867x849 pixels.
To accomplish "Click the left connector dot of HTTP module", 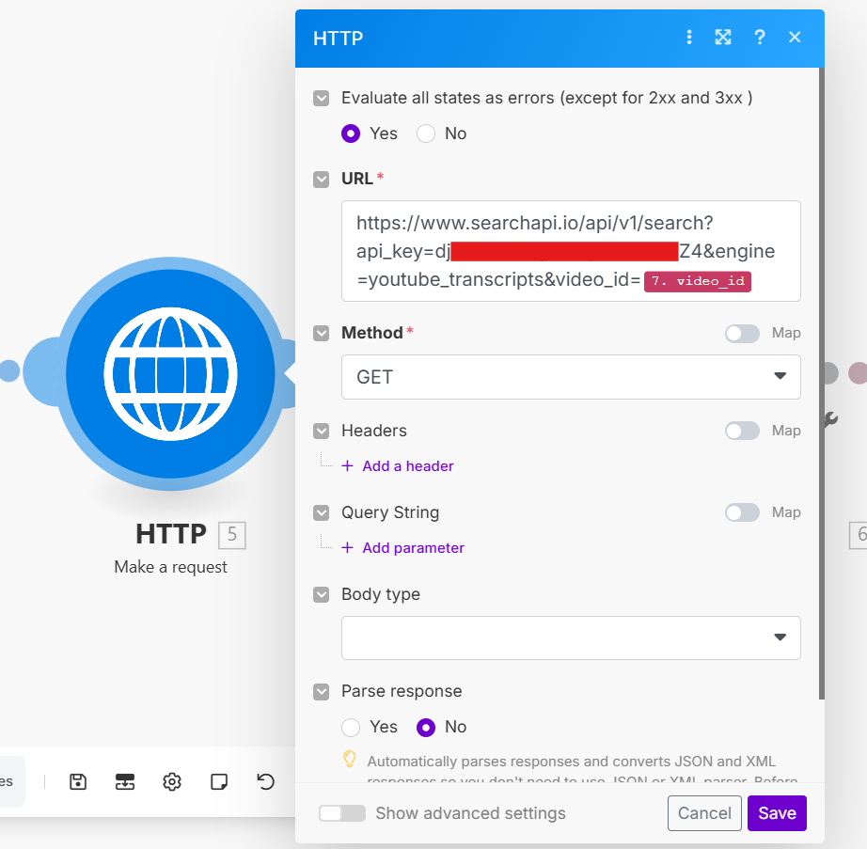I will pos(8,370).
